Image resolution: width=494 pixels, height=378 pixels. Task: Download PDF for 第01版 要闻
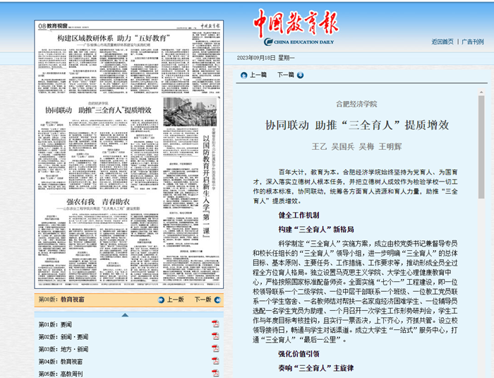tap(215, 324)
